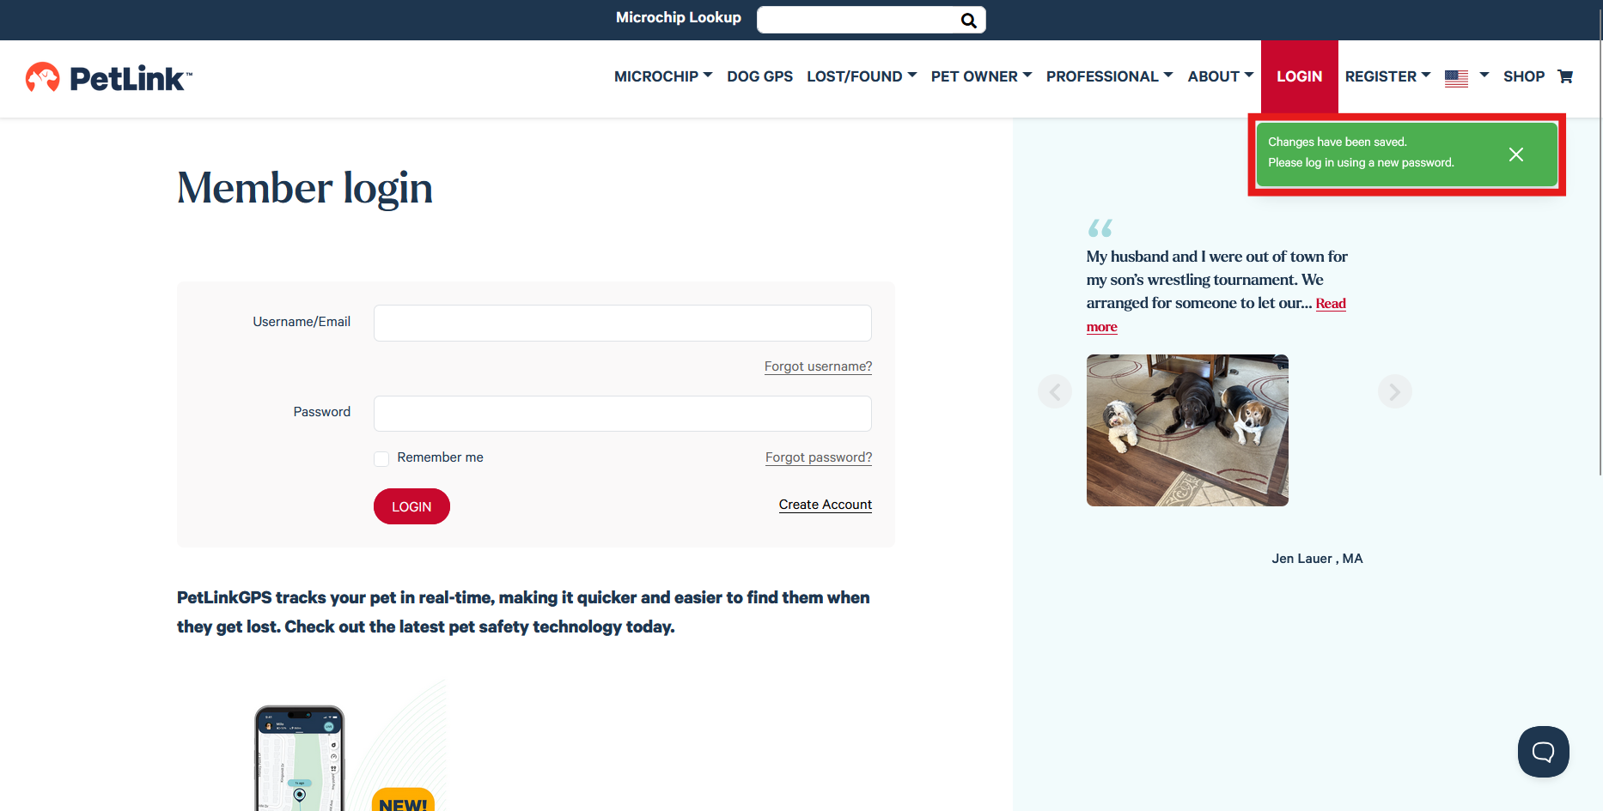Viewport: 1603px width, 811px height.
Task: Tick the Remember me checkbox
Action: point(381,458)
